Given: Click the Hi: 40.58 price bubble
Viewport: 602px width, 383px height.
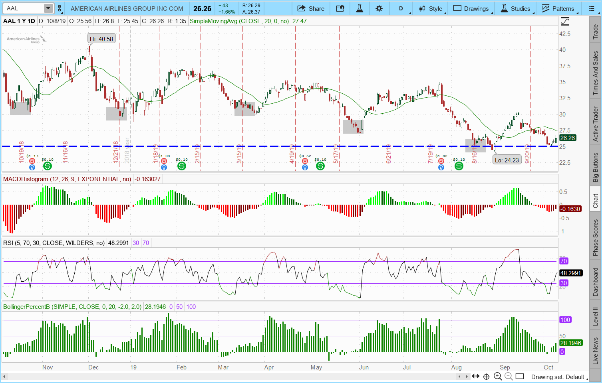Looking at the screenshot, I should (101, 39).
